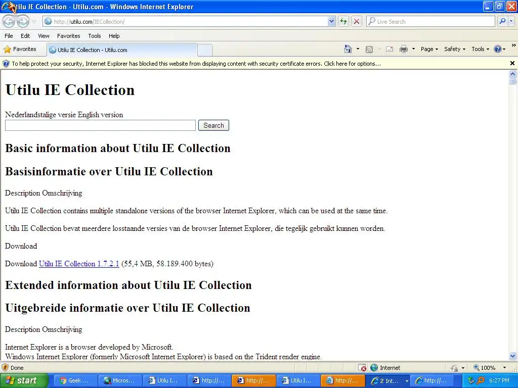Open a New Tab using blank tab button
The image size is (518, 388).
point(205,50)
